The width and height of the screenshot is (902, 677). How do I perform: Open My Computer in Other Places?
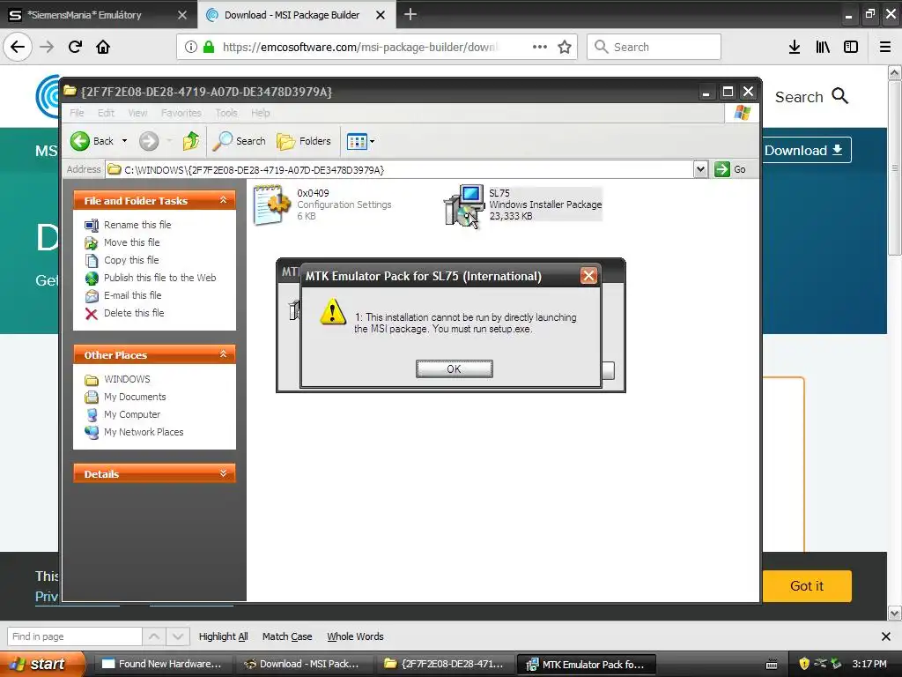(132, 414)
